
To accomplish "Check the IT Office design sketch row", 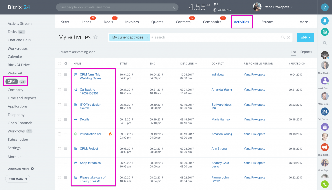I will tap(60, 105).
